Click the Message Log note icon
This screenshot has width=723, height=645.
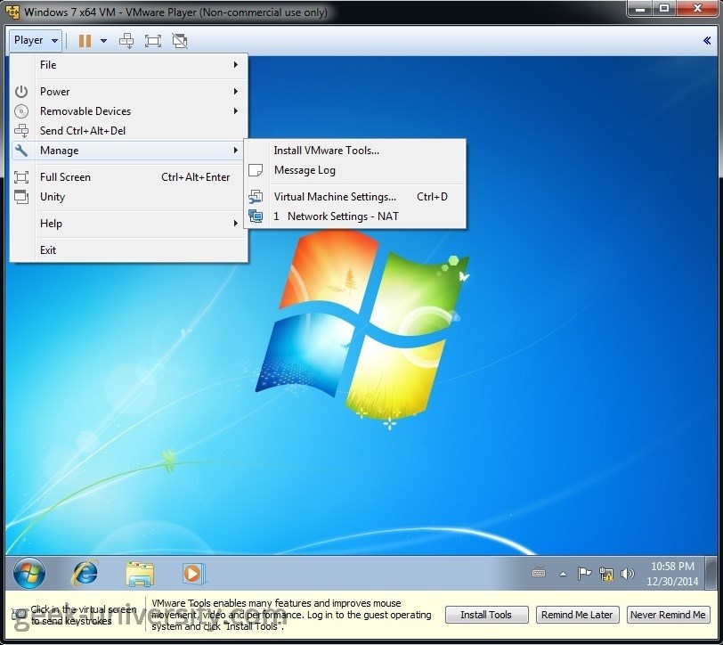click(256, 170)
